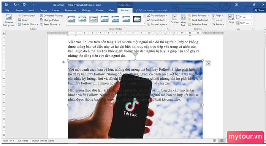Apply the second picture style thumbnail
This screenshot has height=146, width=266.
point(82,19)
